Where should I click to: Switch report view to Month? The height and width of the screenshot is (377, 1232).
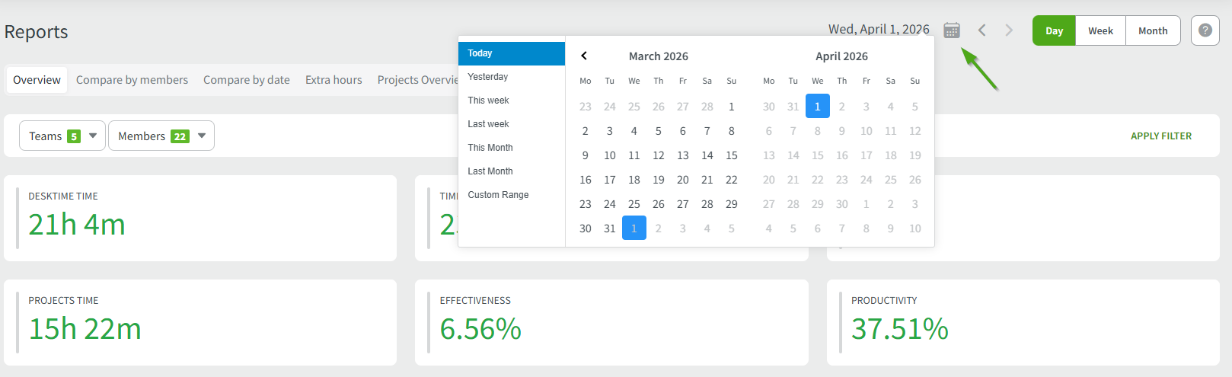tap(1153, 30)
